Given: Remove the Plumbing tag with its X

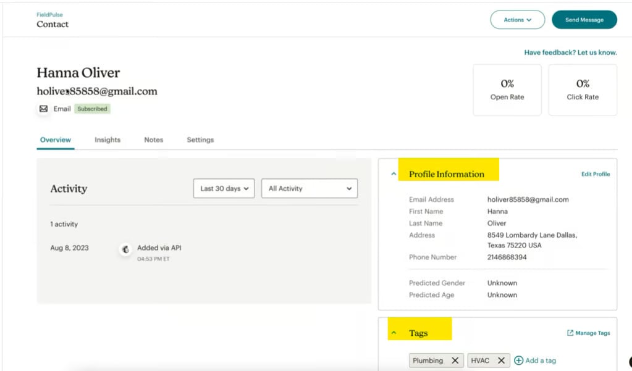Looking at the screenshot, I should point(455,361).
